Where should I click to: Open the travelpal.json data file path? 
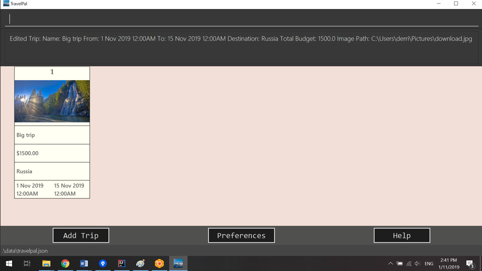[25, 250]
